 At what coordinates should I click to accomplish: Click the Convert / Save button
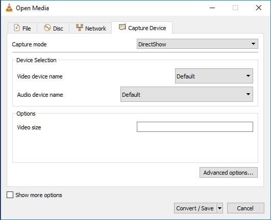(x=195, y=208)
